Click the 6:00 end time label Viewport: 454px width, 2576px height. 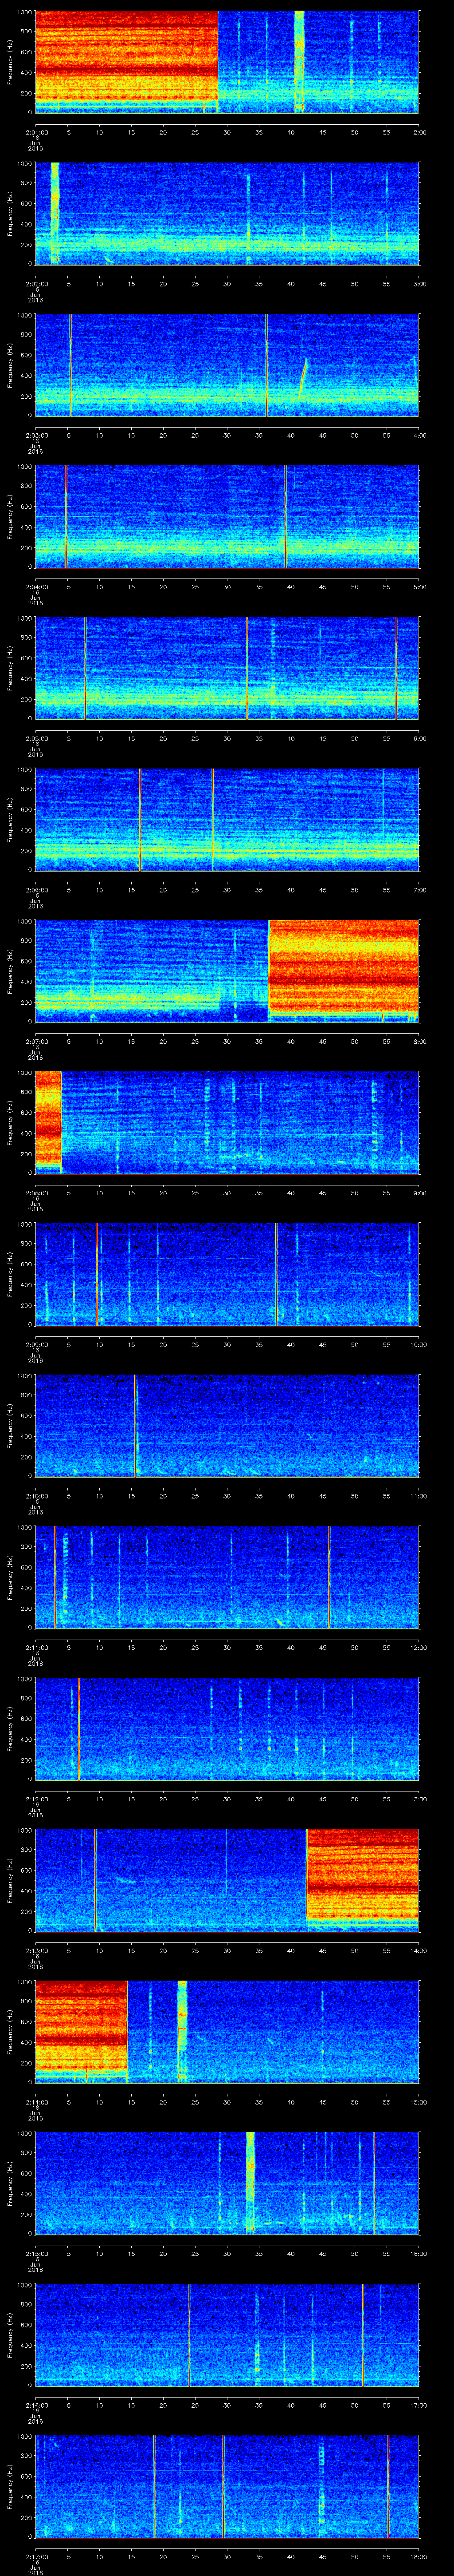(419, 738)
